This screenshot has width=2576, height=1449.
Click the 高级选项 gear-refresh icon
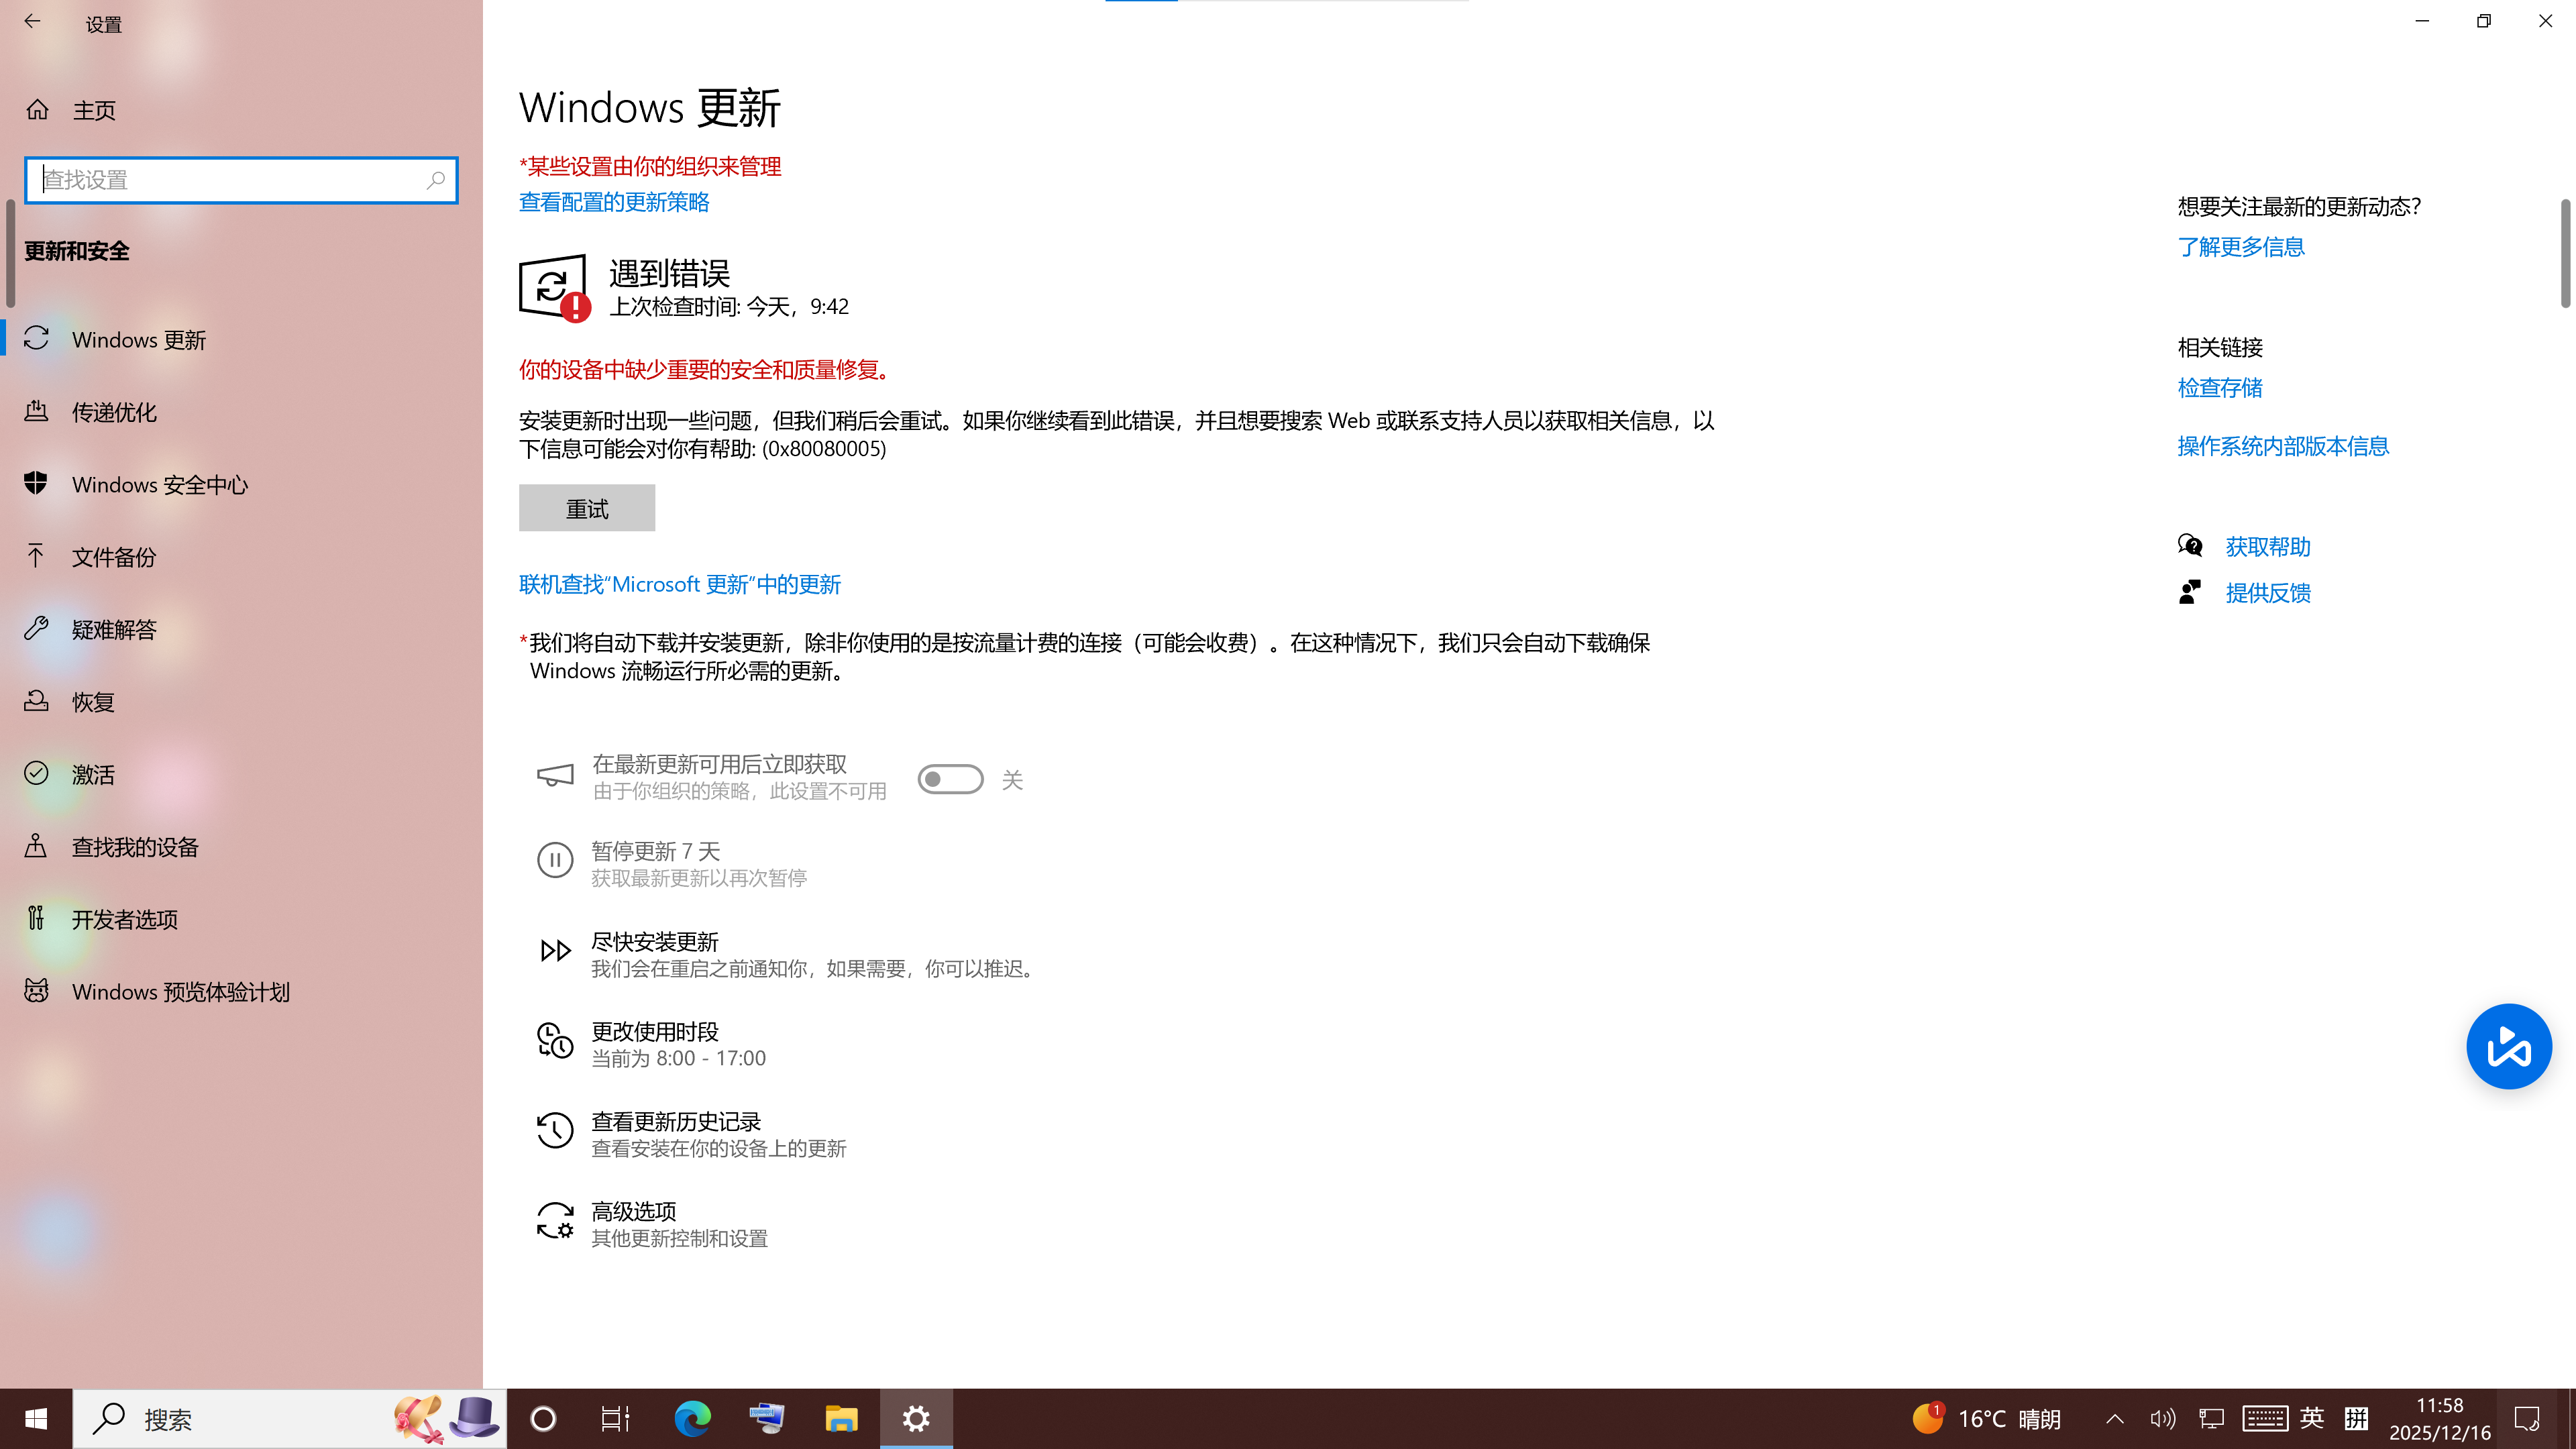click(555, 1221)
